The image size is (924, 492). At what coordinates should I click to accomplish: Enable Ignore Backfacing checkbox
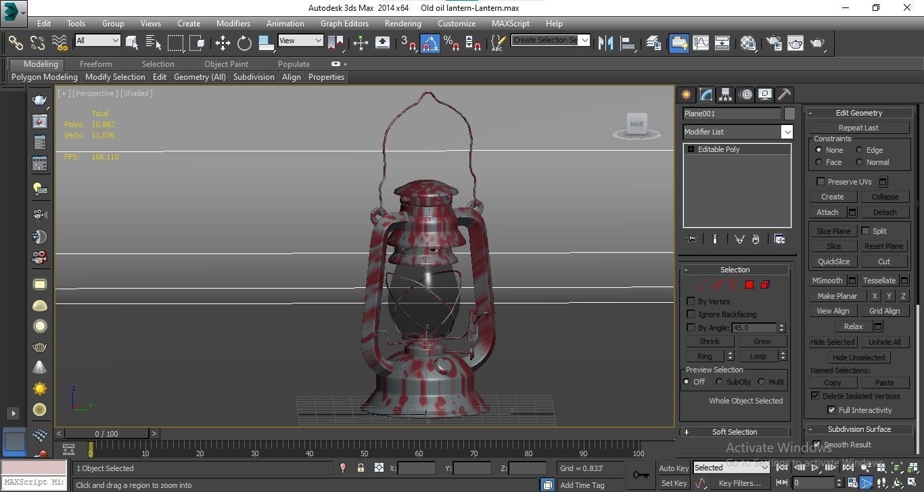coord(691,314)
